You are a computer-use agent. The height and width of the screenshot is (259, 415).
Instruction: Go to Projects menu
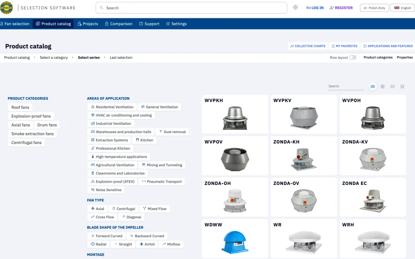[x=88, y=24]
